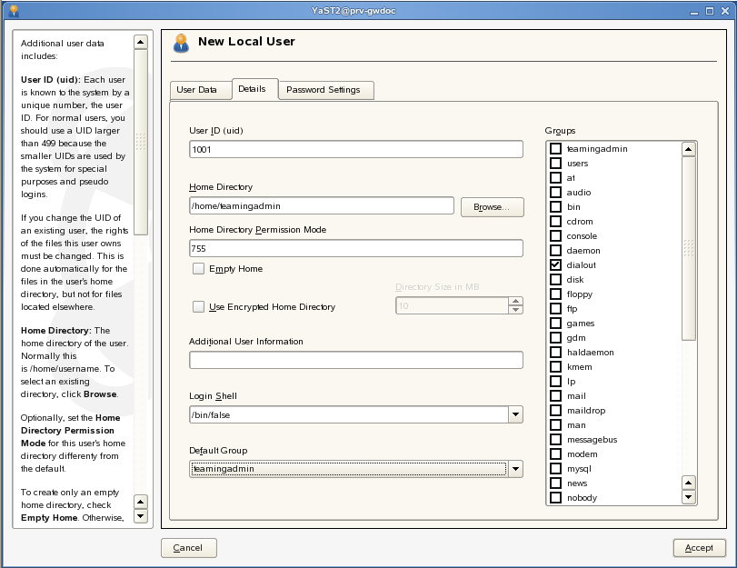The height and width of the screenshot is (568, 737).
Task: Click the Browse button for Home Directory
Action: click(492, 207)
